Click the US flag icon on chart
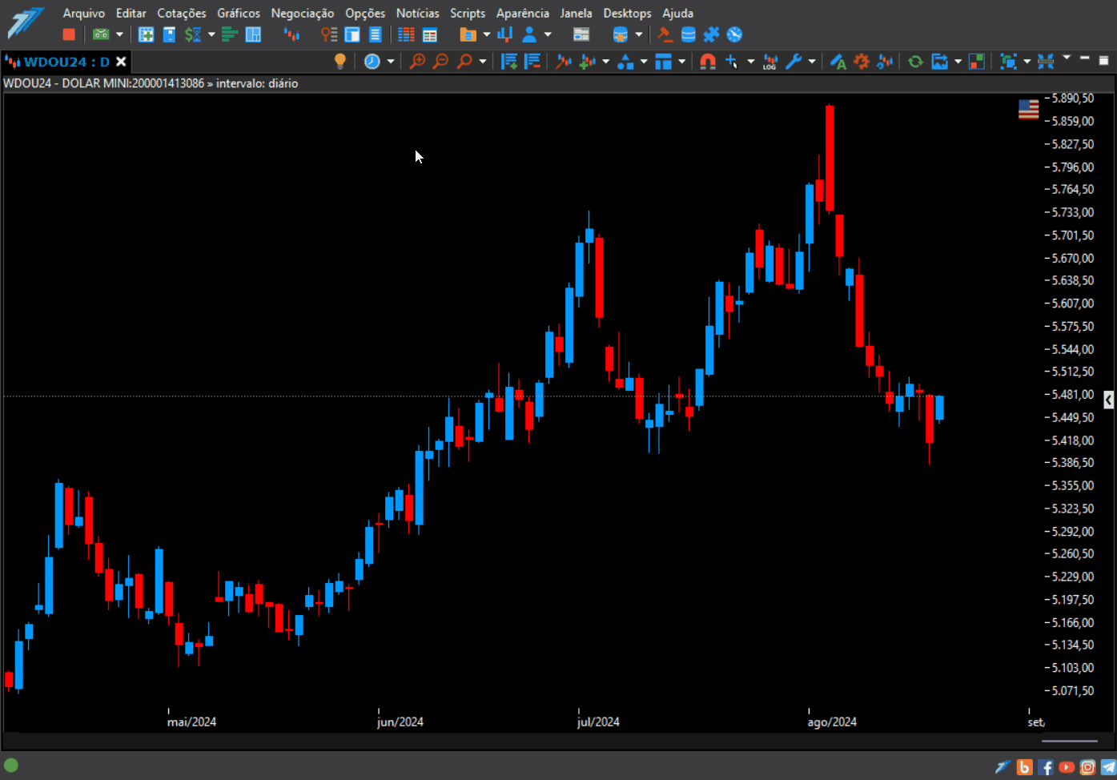Image resolution: width=1117 pixels, height=780 pixels. click(x=1029, y=109)
